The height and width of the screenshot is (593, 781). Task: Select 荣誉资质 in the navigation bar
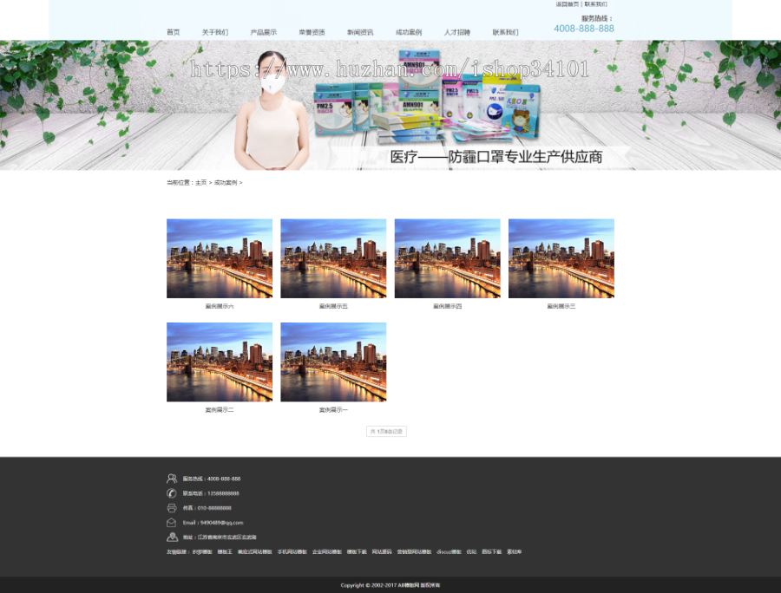pos(312,32)
